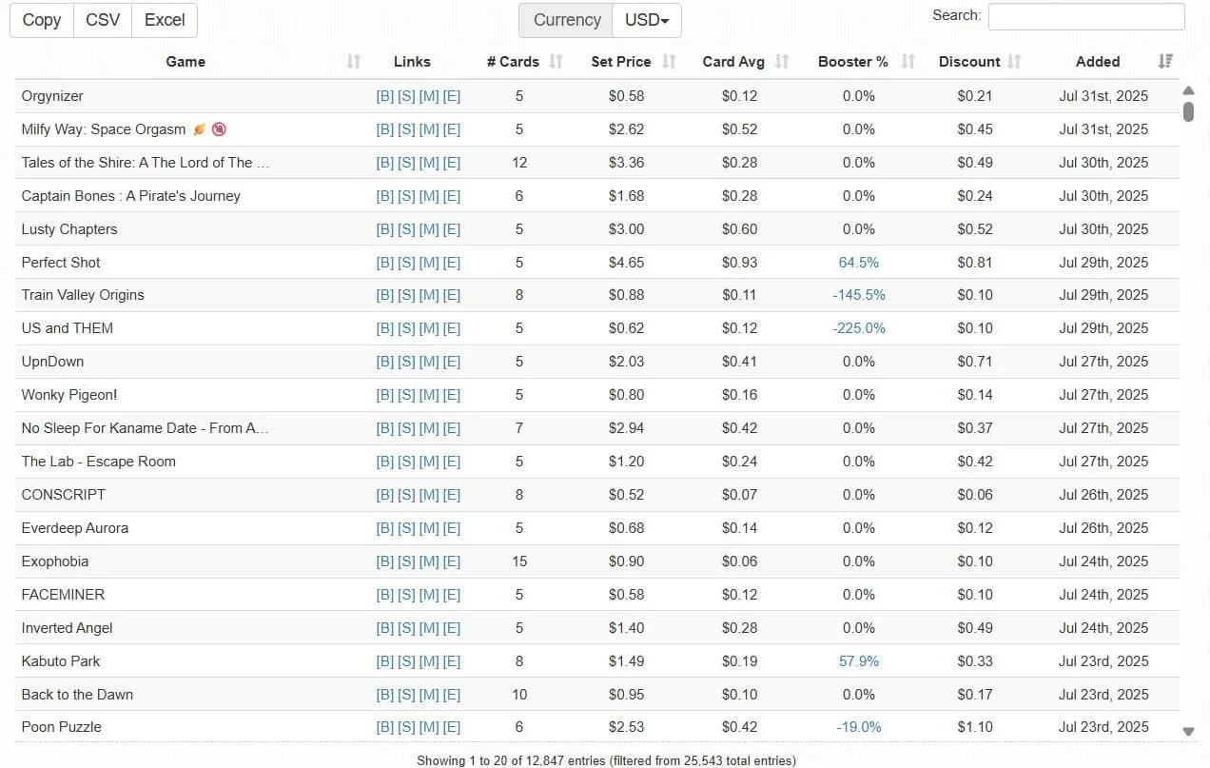
Task: Click the adult-content badge on Milfy Way row
Action: tap(219, 129)
